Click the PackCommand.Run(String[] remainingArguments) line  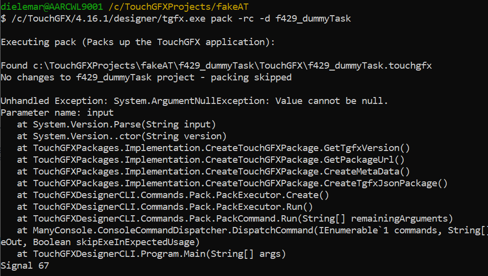(235, 219)
